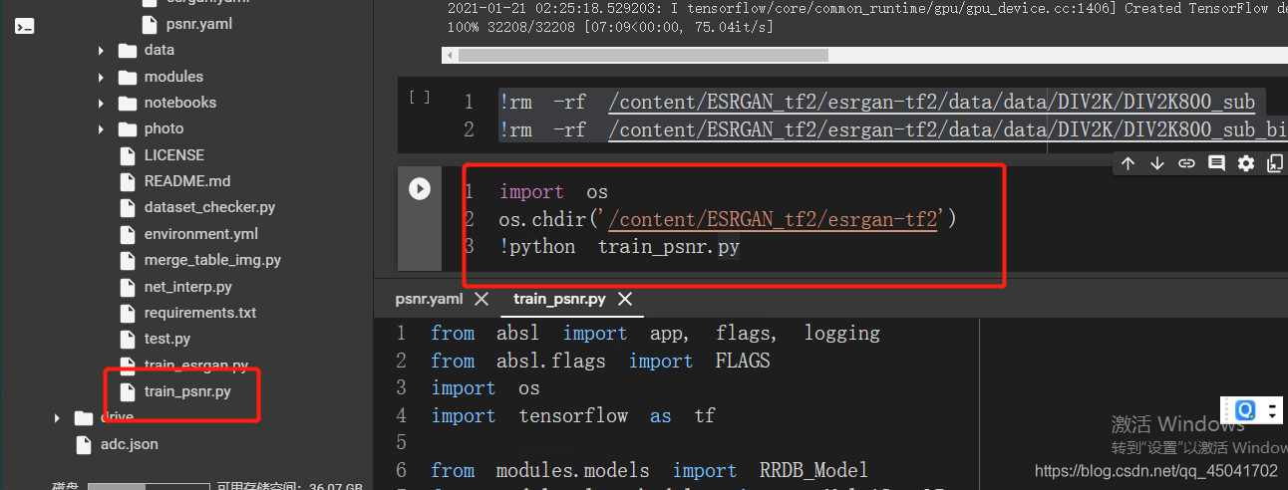
Task: Select the photo folder name
Action: point(163,128)
